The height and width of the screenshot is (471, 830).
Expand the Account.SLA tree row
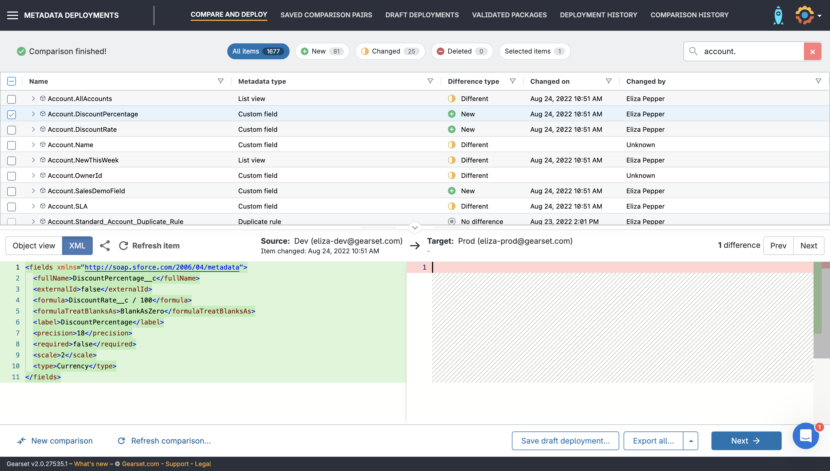click(33, 206)
